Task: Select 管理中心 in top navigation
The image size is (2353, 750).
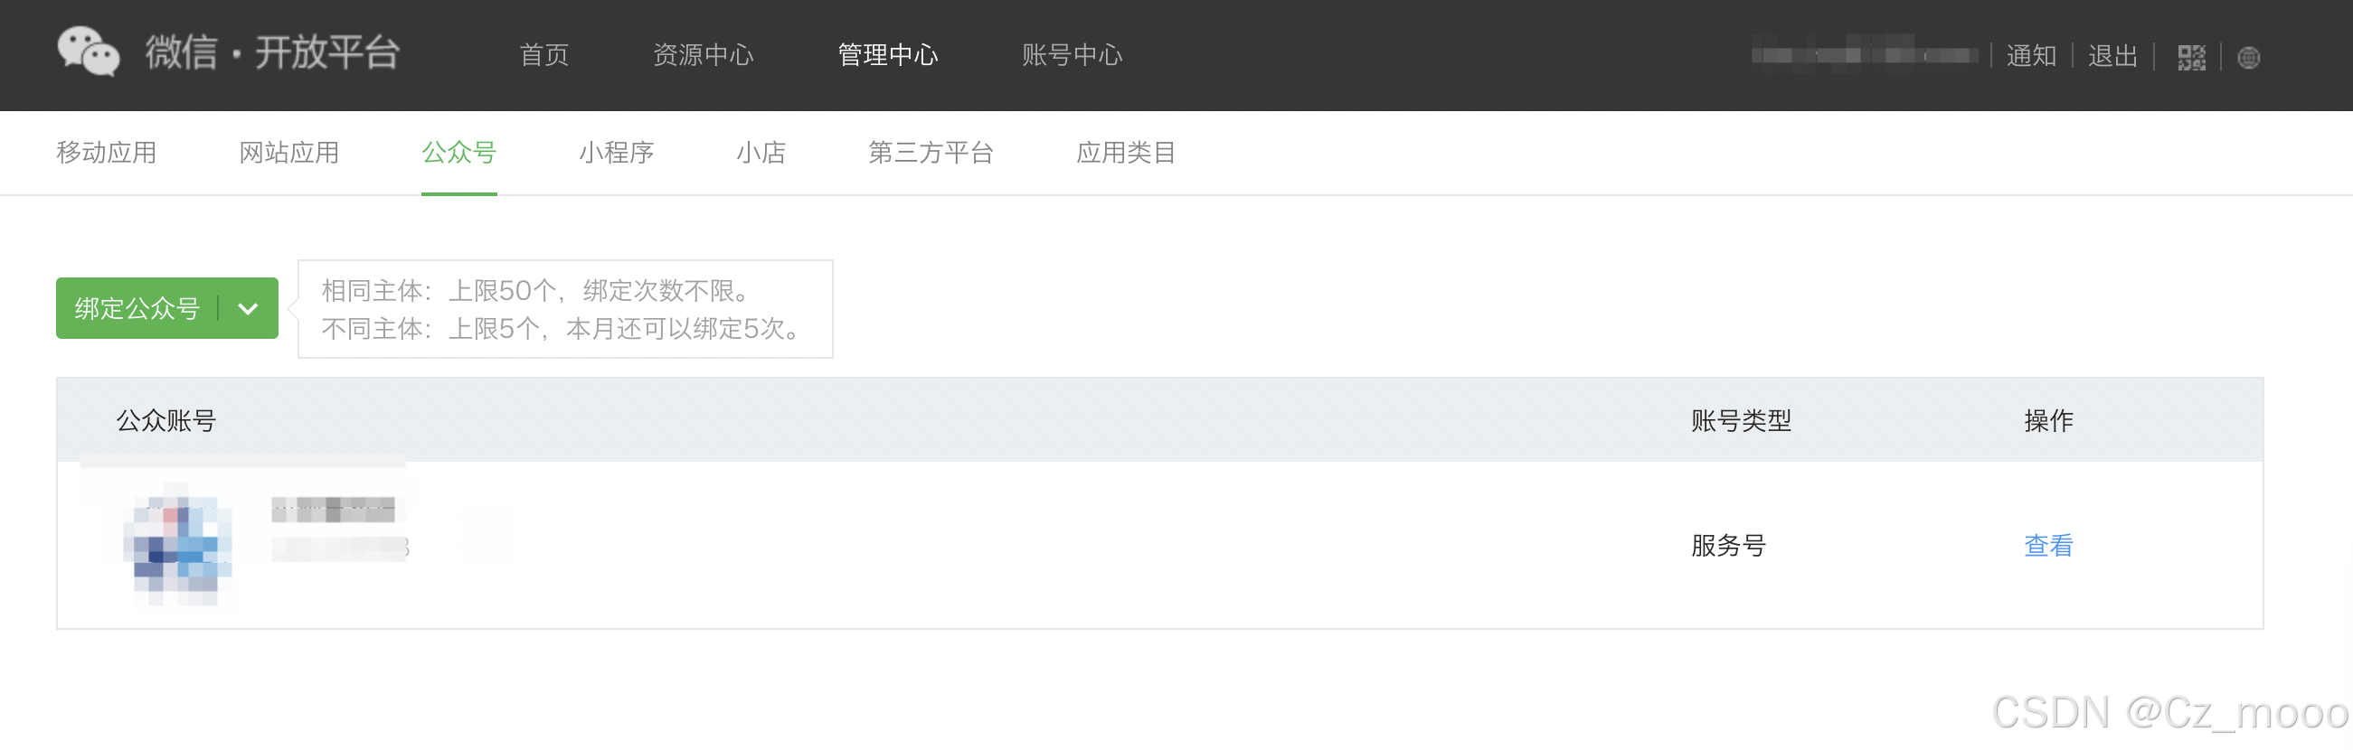Action: tap(888, 56)
